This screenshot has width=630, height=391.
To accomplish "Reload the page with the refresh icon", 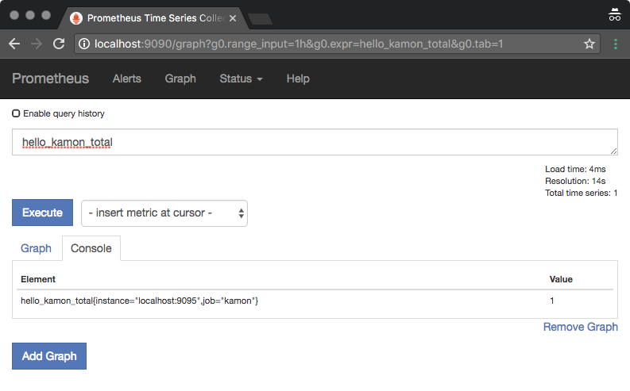I will [59, 44].
